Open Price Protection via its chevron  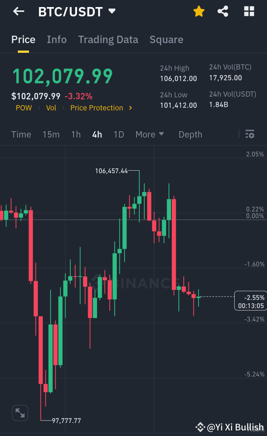point(131,108)
